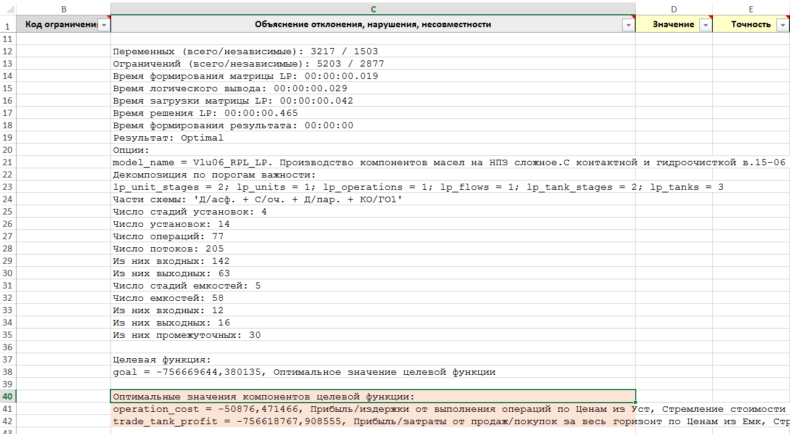Select column C header
The height and width of the screenshot is (434, 790).
(373, 9)
